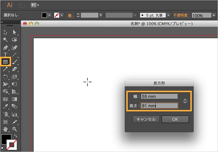This screenshot has height=152, width=218.
Task: Click the stroke weight value field
Action: point(90,15)
